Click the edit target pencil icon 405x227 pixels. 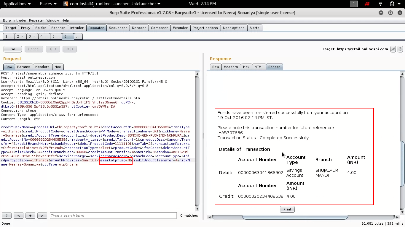pos(393,49)
